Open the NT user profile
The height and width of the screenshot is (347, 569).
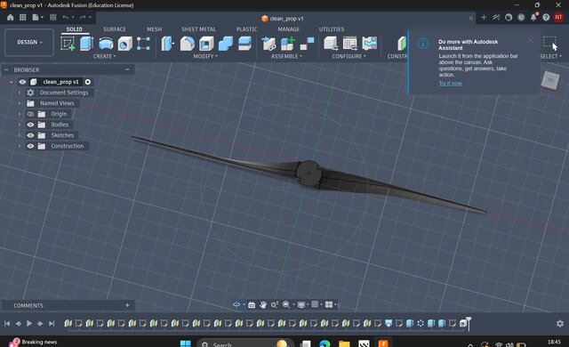pyautogui.click(x=558, y=17)
